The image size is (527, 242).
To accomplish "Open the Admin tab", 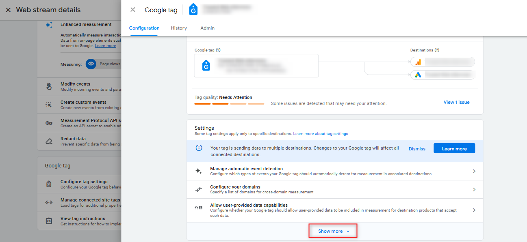I will pos(207,28).
